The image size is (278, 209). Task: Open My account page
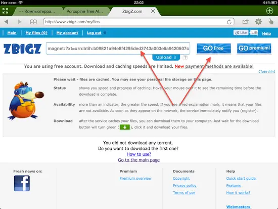pos(67,33)
